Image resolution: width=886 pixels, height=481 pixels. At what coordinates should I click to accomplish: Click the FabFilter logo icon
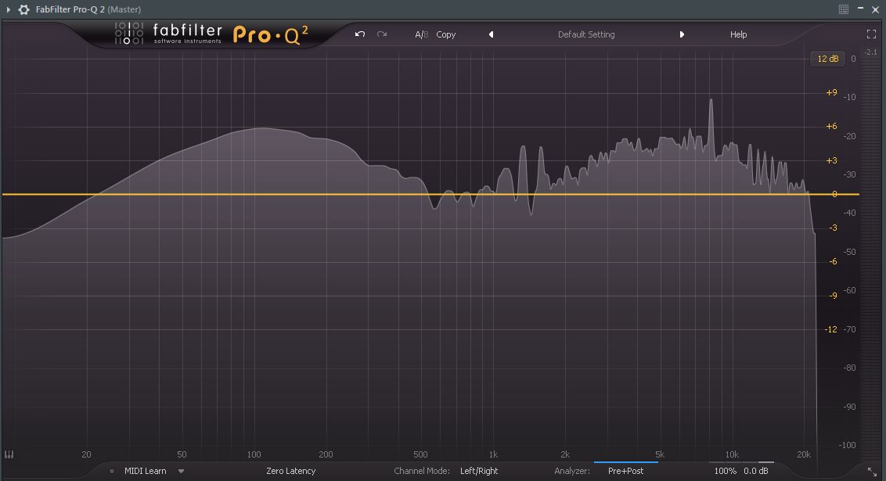pos(129,34)
